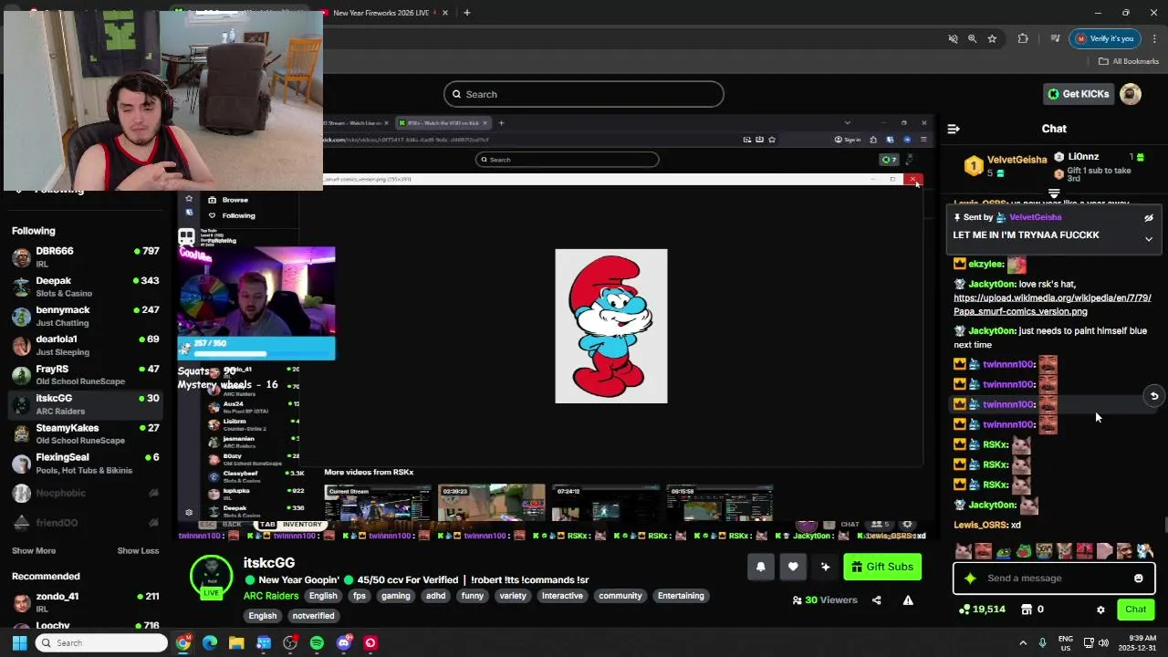
Task: Click ARC Raiders category link
Action: tap(271, 596)
